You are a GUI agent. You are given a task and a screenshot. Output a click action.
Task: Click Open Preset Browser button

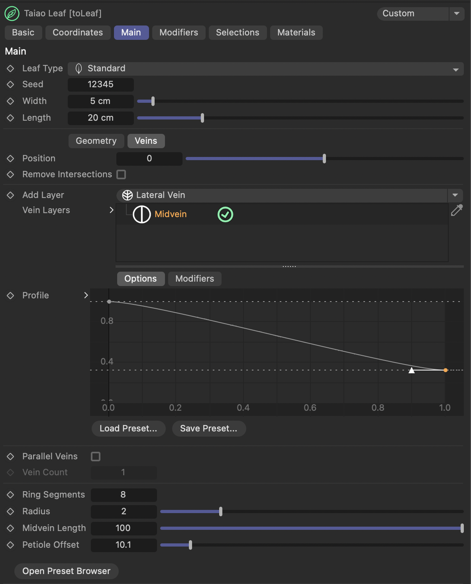point(67,571)
